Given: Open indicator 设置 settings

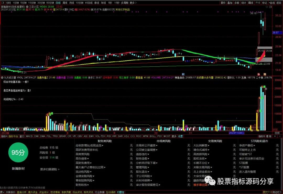Looking at the screenshot, I should point(180,136).
